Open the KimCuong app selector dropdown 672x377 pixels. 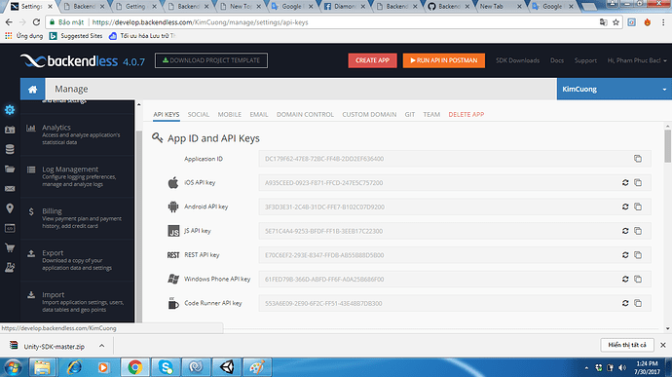(615, 90)
